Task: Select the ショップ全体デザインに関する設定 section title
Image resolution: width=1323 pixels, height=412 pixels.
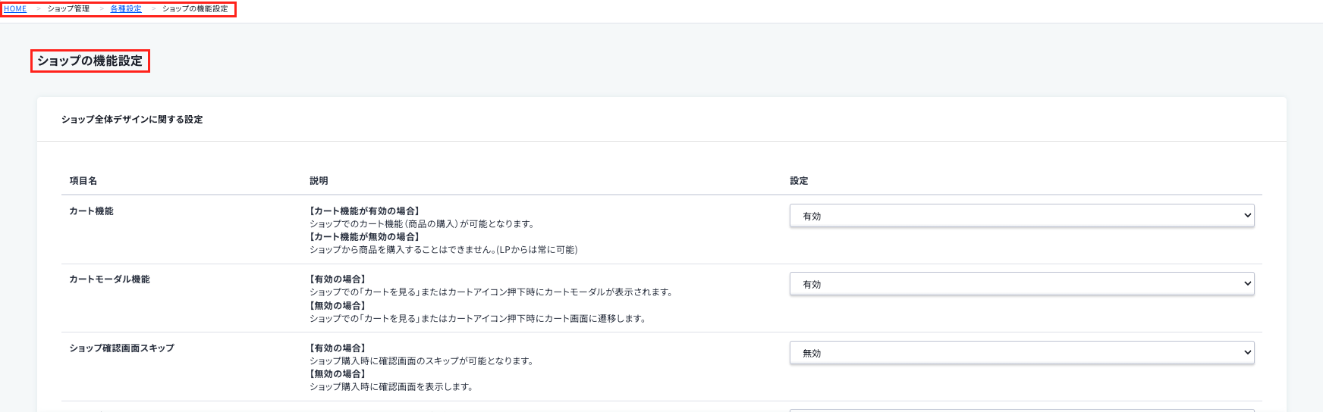Action: pos(132,120)
